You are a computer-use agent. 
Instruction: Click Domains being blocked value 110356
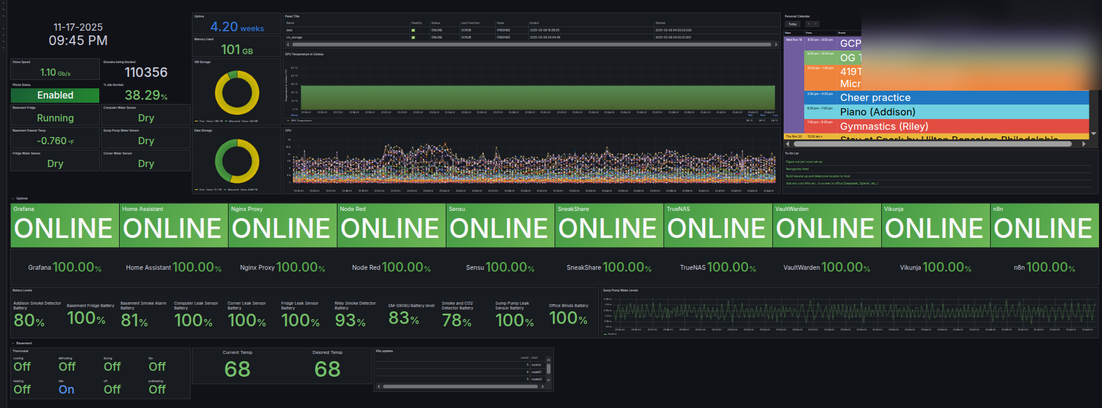(x=146, y=72)
